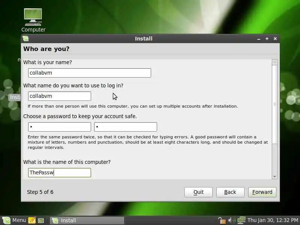The image size is (300, 225).
Task: Click the 'Step 5 of 6' label
Action: pyautogui.click(x=40, y=192)
